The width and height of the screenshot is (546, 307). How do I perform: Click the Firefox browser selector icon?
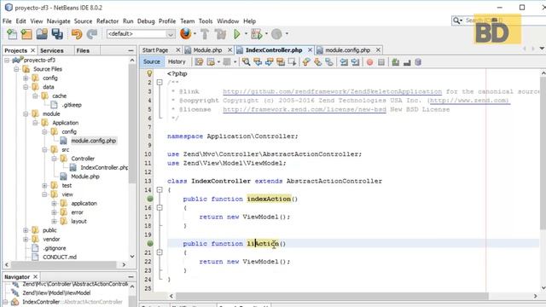(186, 34)
